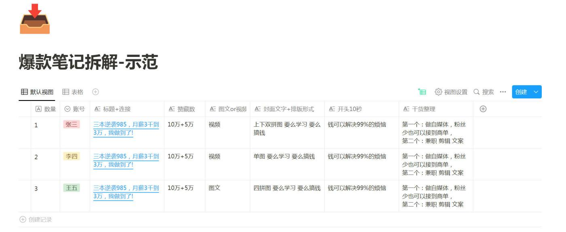
Task: Click 单图 要么学习 cover text cell
Action: pyautogui.click(x=287, y=165)
